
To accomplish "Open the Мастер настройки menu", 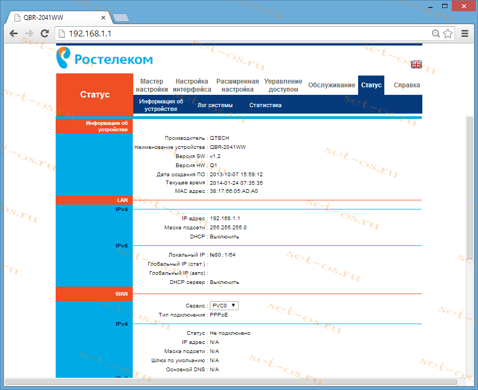I will point(151,85).
